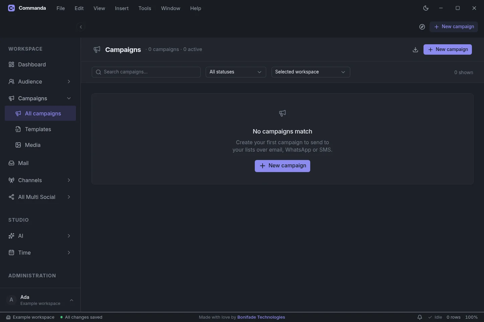Expand the Audience section chevron

[69, 82]
